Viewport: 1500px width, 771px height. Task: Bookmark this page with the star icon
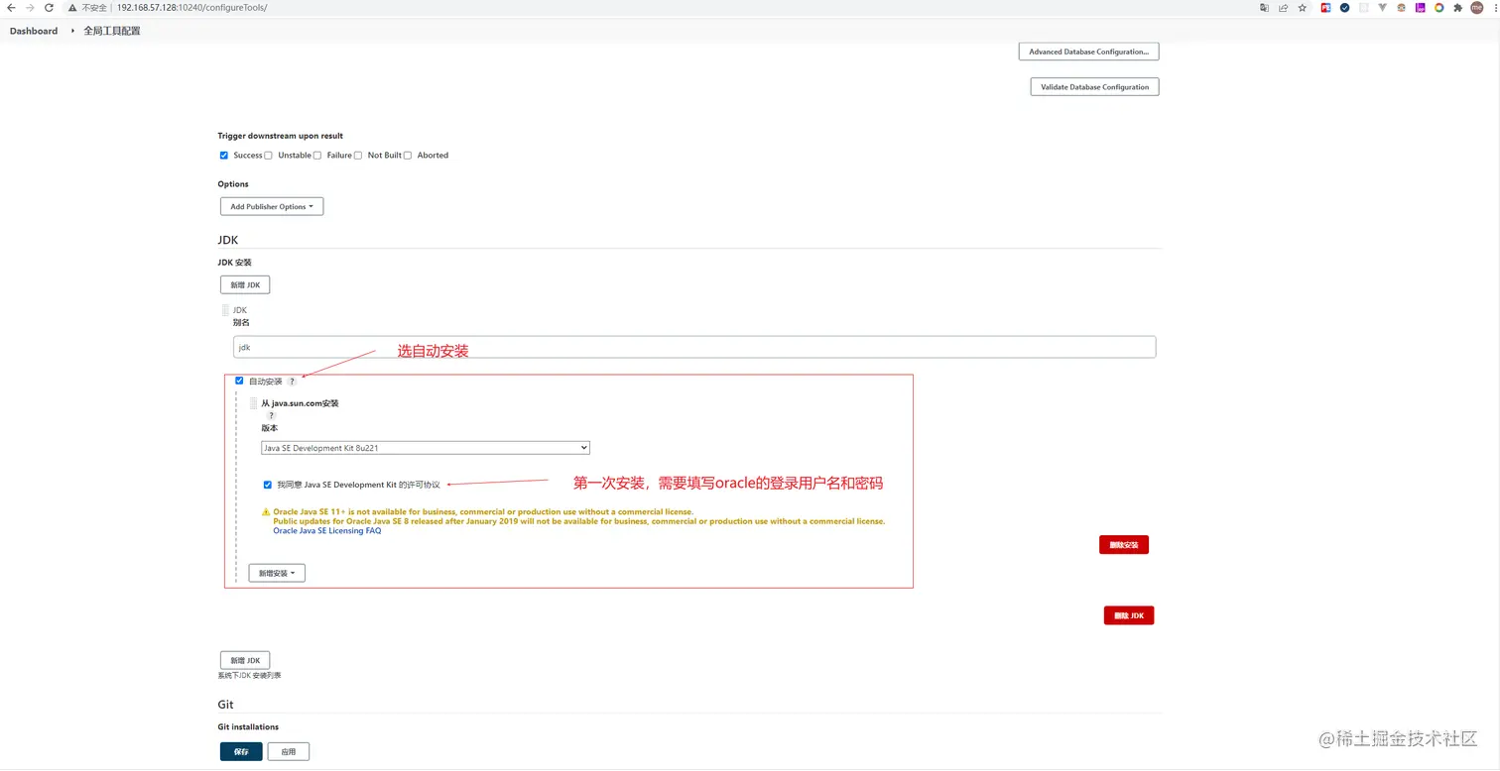point(1302,7)
